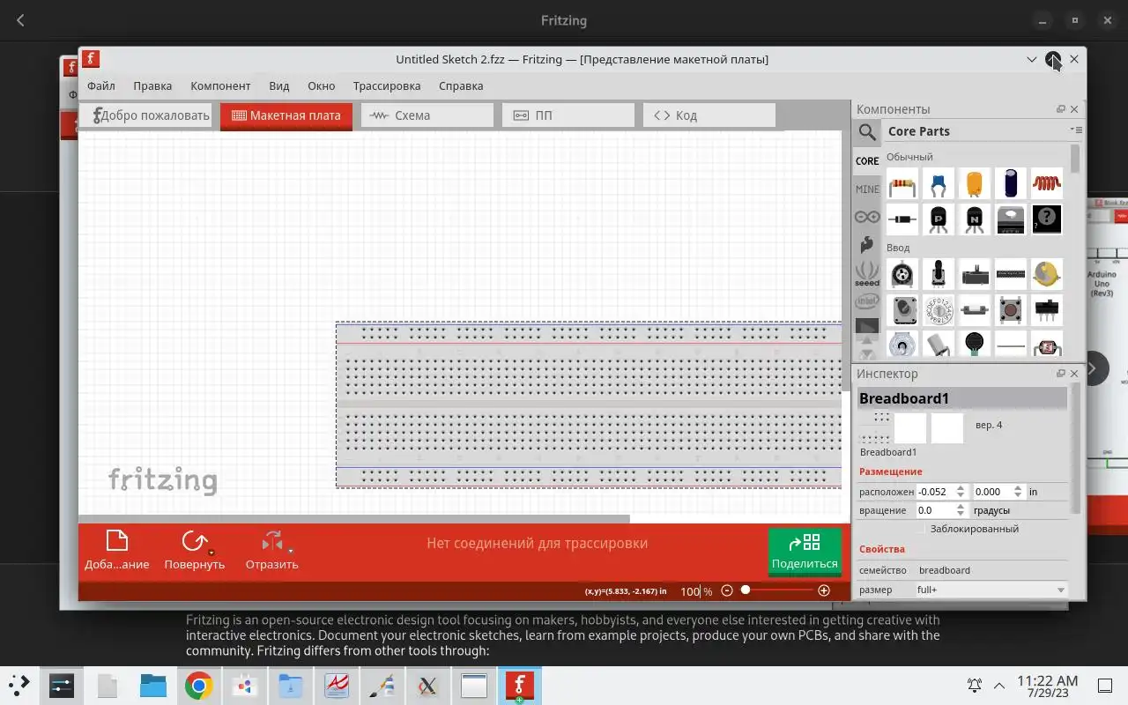This screenshot has height=705, width=1128.
Task: Show hidden system tray icons
Action: pos(999,686)
